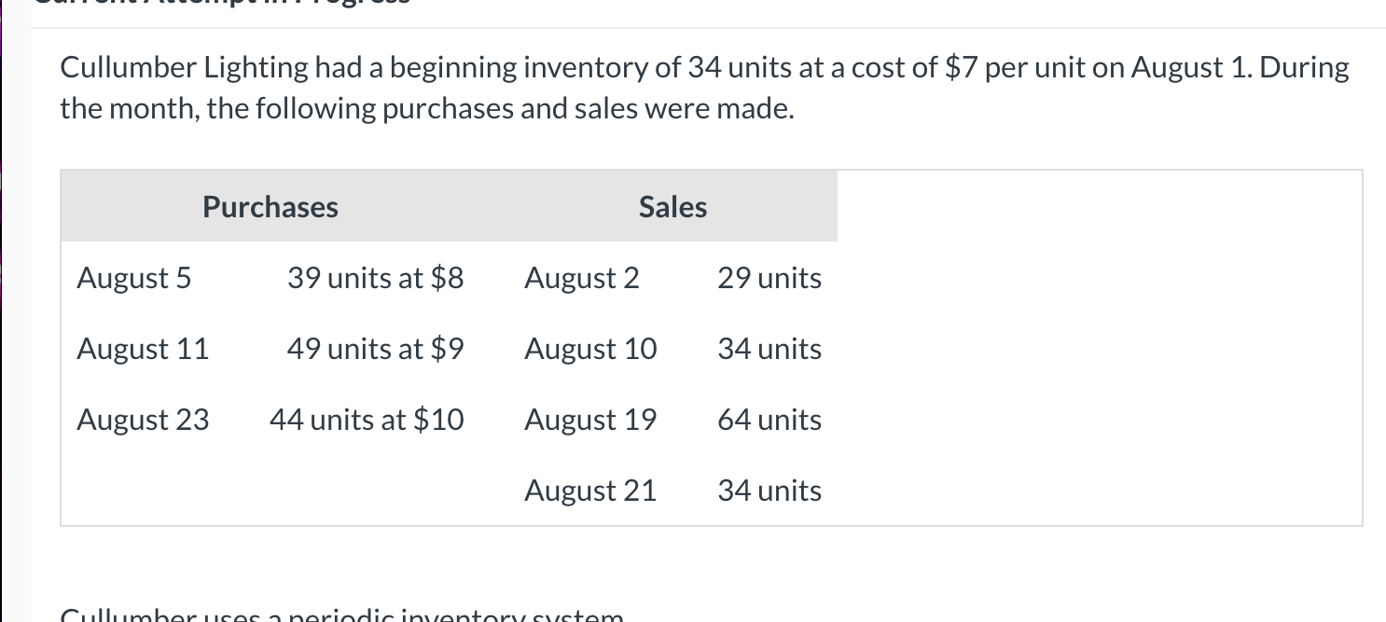Click the "39 units at $8" cell
The image size is (1386, 622).
click(375, 278)
